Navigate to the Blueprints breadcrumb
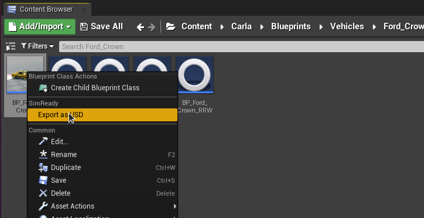424x218 pixels. pos(291,26)
